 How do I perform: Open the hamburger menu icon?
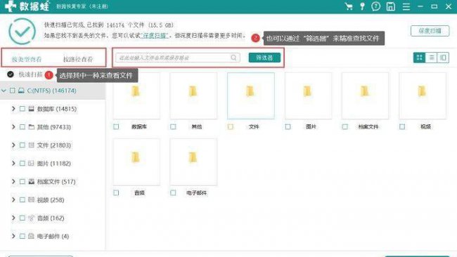(x=406, y=6)
